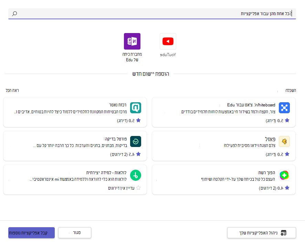
Task: Click the סגור close button
Action: [75, 233]
